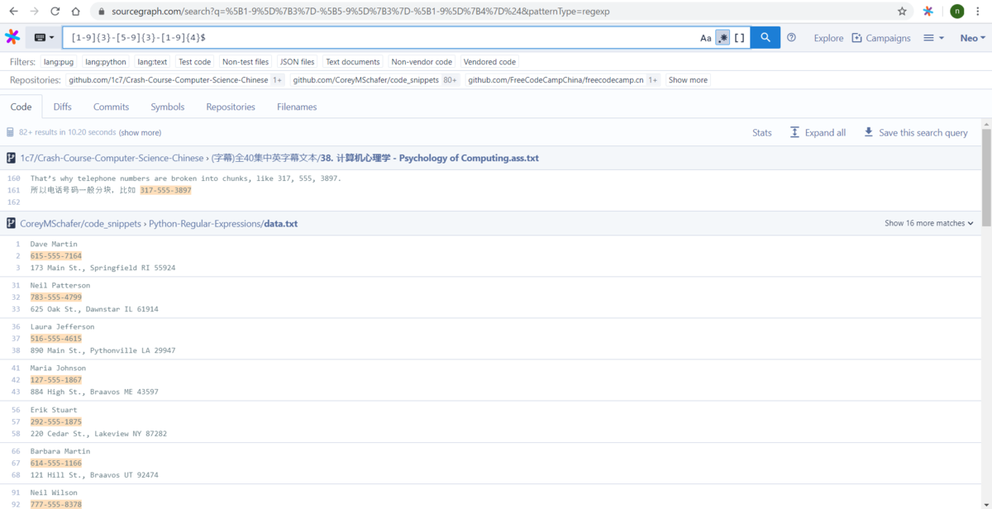Open the hamburger menu dropdown
Image resolution: width=992 pixels, height=509 pixels.
coord(933,38)
